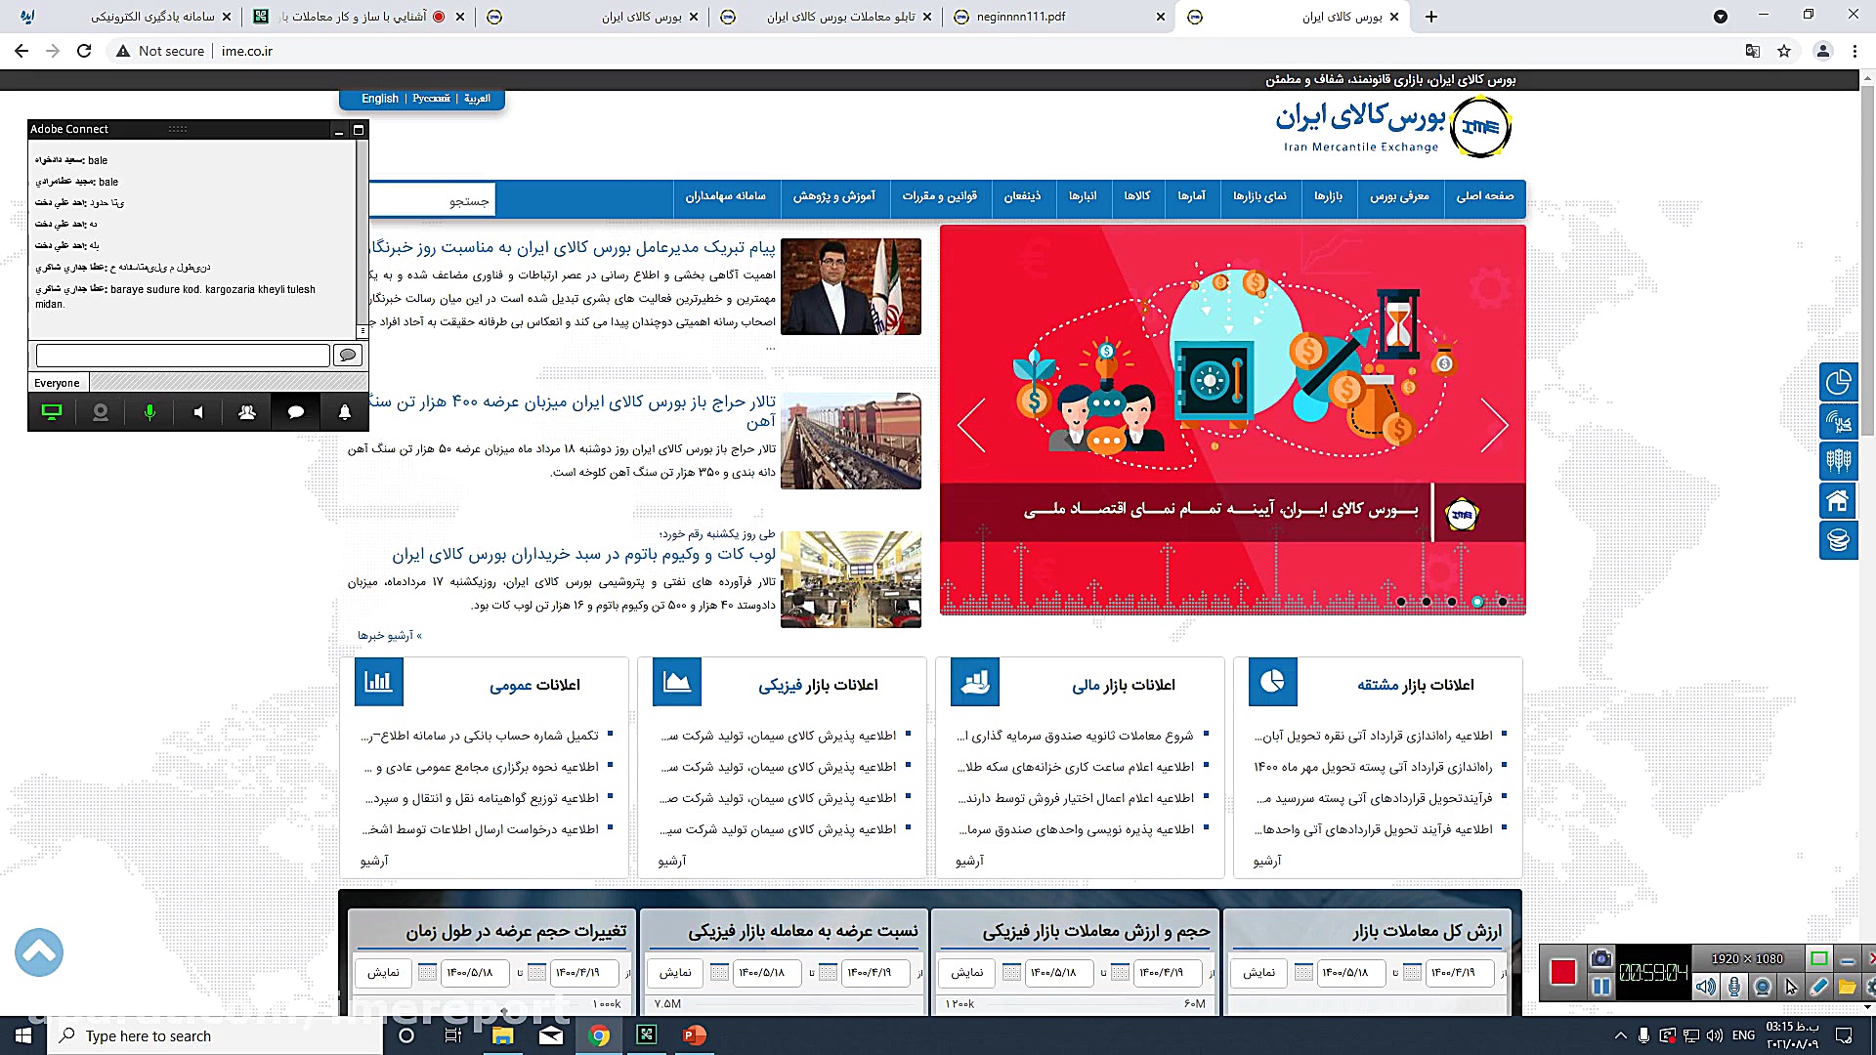Stop recording with the red square button

[x=1563, y=972]
